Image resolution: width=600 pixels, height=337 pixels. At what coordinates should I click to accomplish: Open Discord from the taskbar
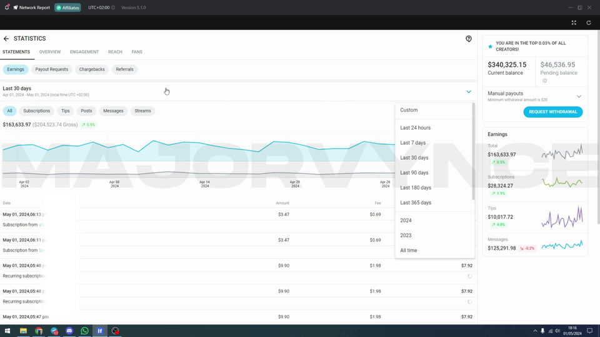[69, 331]
